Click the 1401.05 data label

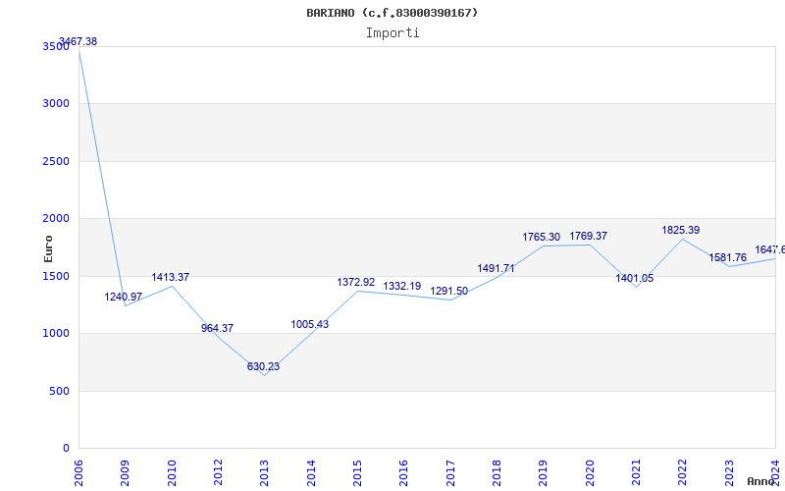tap(634, 279)
